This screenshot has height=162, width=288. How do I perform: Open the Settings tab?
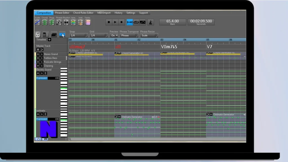pos(130,13)
